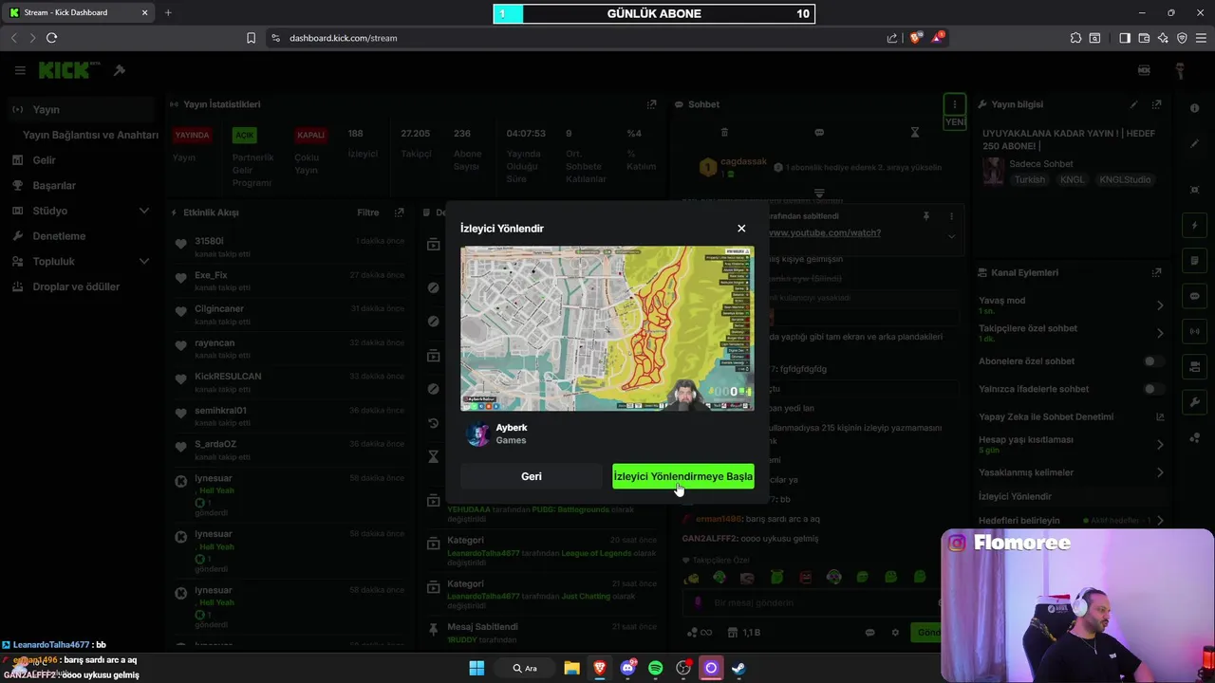This screenshot has width=1215, height=683.
Task: Bookmark this page icon in address bar
Action: 251,38
